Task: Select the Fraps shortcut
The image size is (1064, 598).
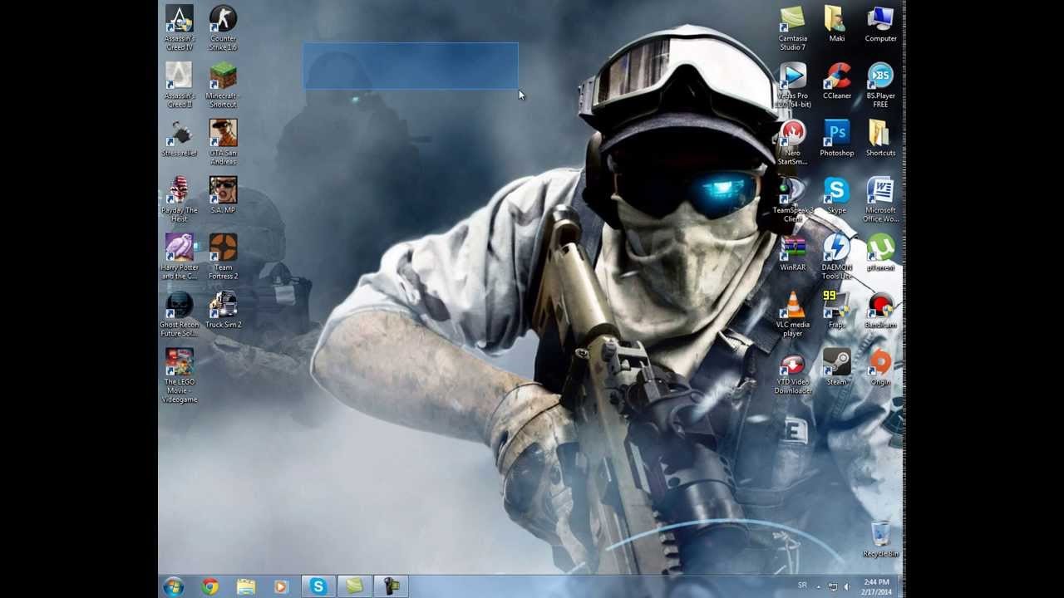Action: pos(836,311)
